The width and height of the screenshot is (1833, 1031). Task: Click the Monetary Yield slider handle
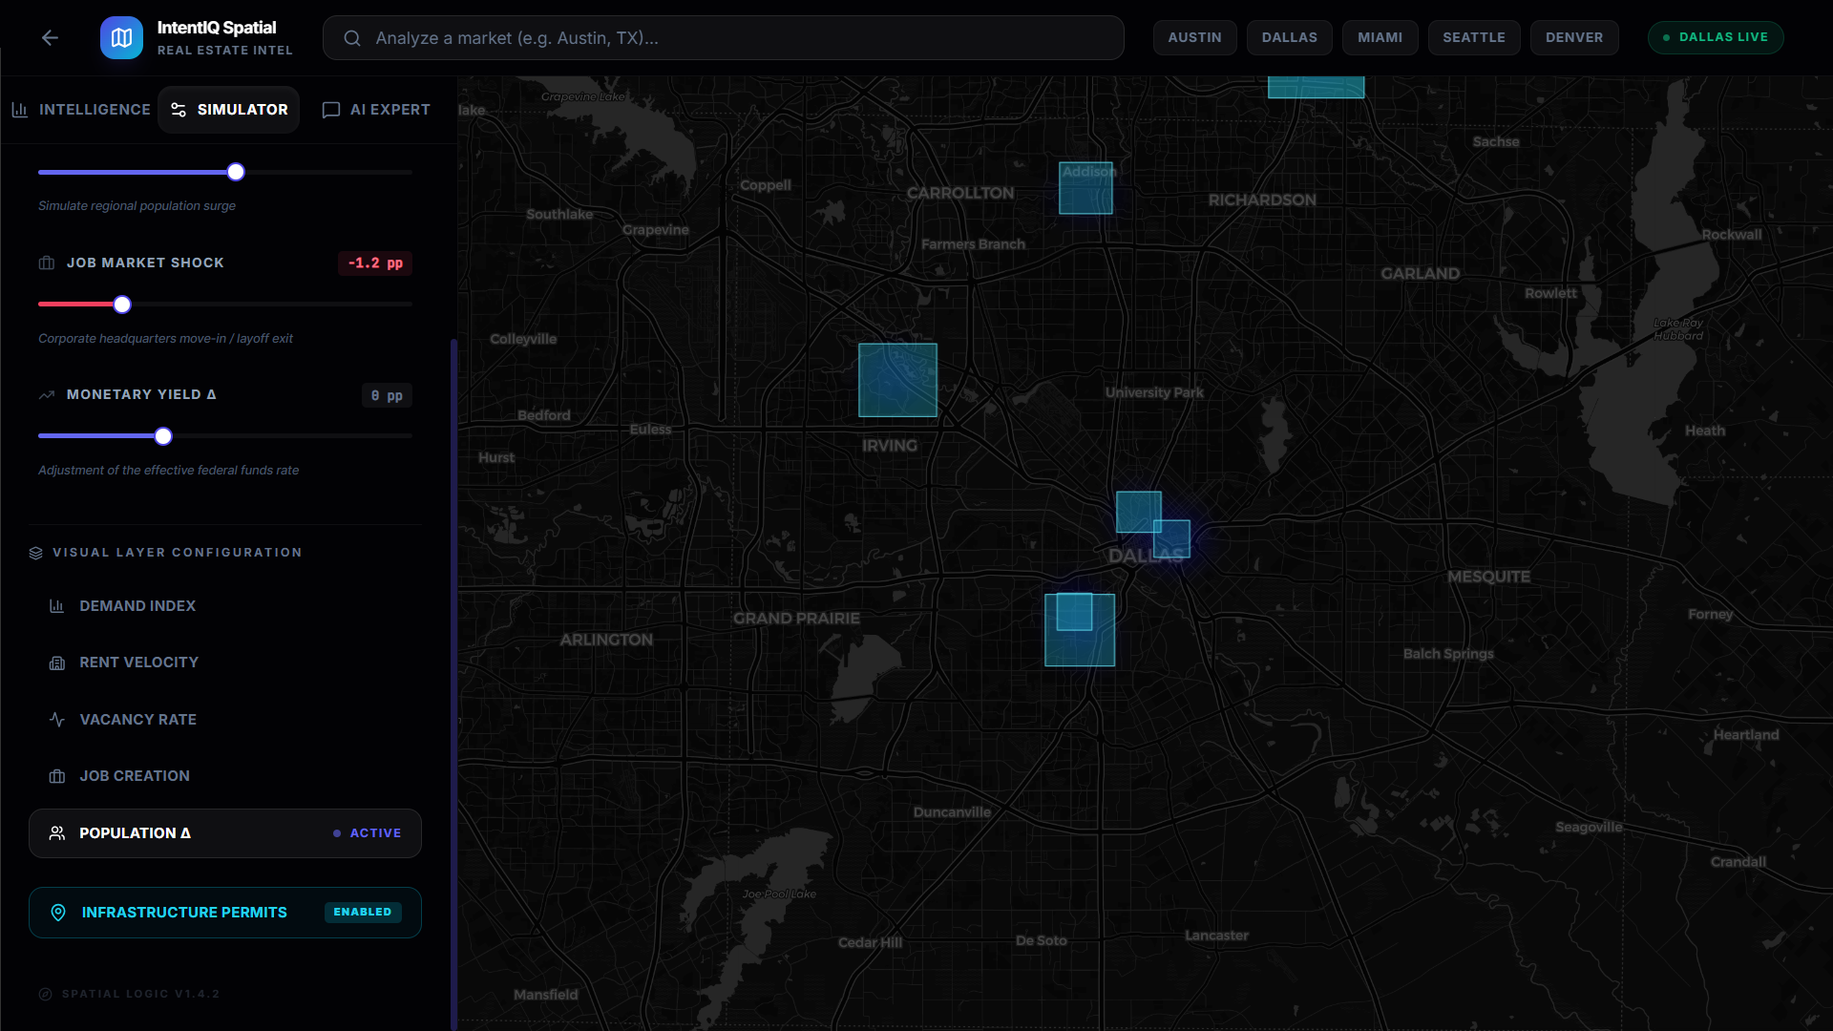[163, 436]
